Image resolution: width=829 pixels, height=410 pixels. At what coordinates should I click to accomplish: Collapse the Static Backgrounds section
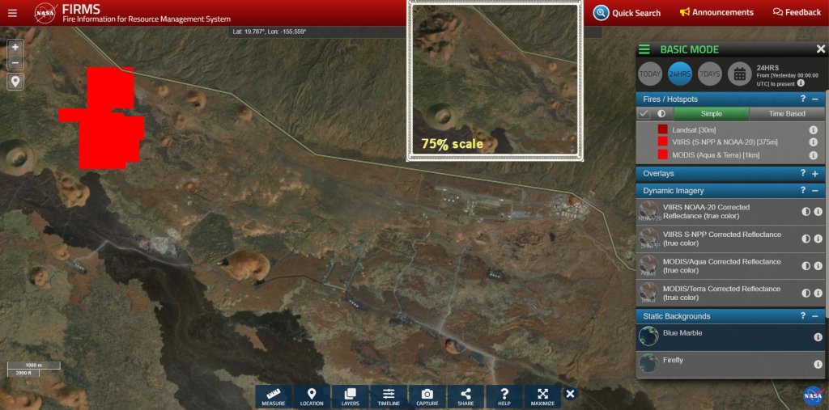(815, 316)
